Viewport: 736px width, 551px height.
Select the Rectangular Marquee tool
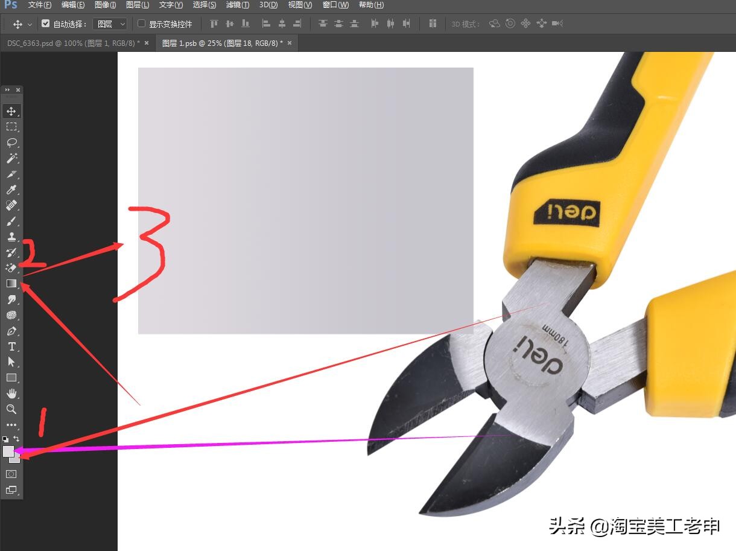click(11, 127)
